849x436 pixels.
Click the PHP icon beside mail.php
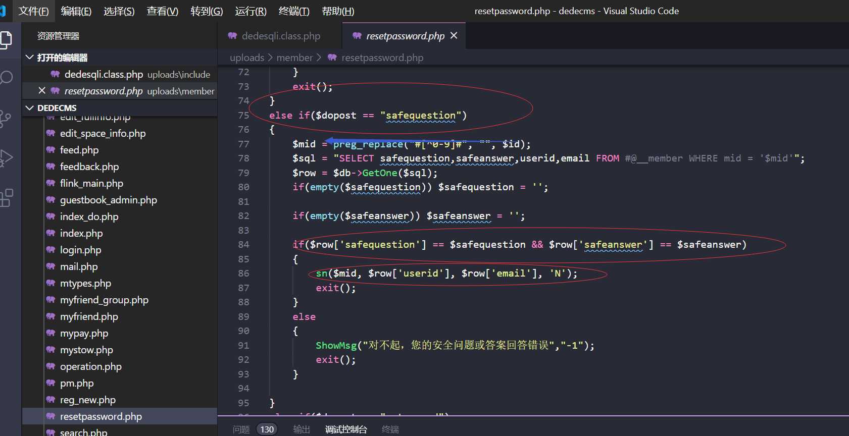click(51, 266)
